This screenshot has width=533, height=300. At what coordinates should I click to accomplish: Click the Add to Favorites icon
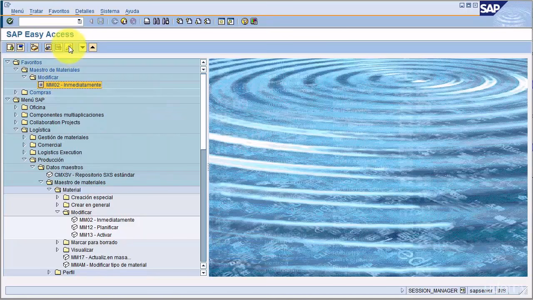(x=48, y=47)
